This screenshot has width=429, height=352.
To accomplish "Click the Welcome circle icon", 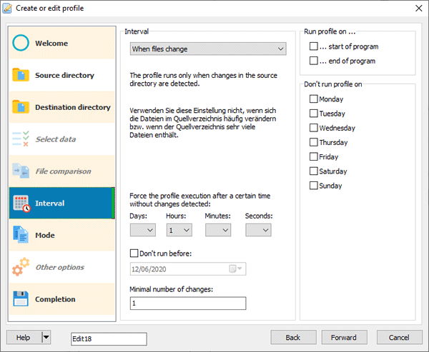I will point(21,44).
